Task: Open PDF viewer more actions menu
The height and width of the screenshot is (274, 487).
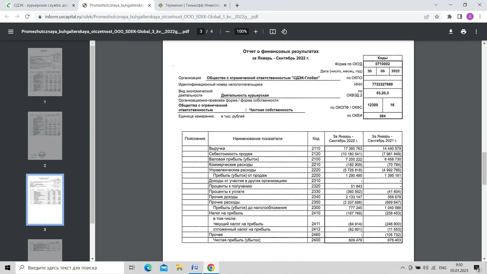Action: [x=476, y=31]
